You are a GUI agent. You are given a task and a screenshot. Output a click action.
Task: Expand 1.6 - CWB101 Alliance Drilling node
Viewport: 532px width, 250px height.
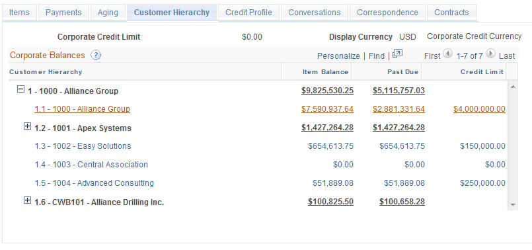coord(27,200)
